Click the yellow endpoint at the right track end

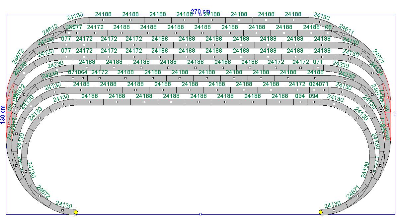pos(321,212)
